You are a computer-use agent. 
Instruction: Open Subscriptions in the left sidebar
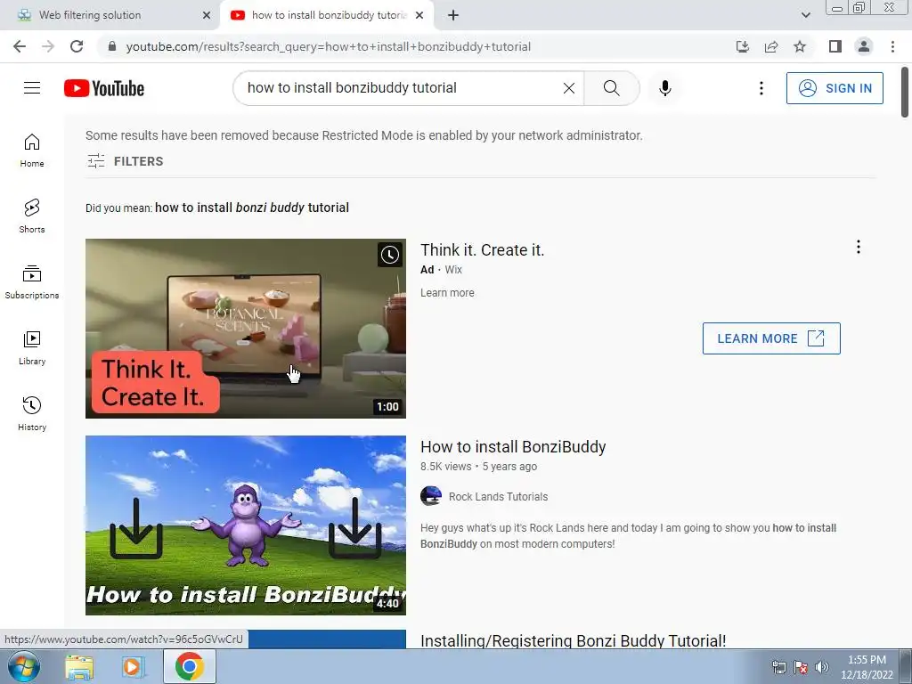[x=32, y=282]
